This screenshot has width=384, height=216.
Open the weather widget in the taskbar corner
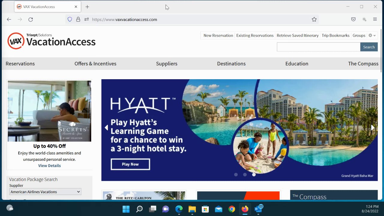10,208
